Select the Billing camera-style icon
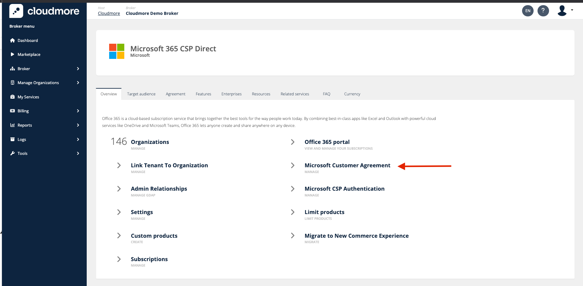583x286 pixels. click(12, 111)
